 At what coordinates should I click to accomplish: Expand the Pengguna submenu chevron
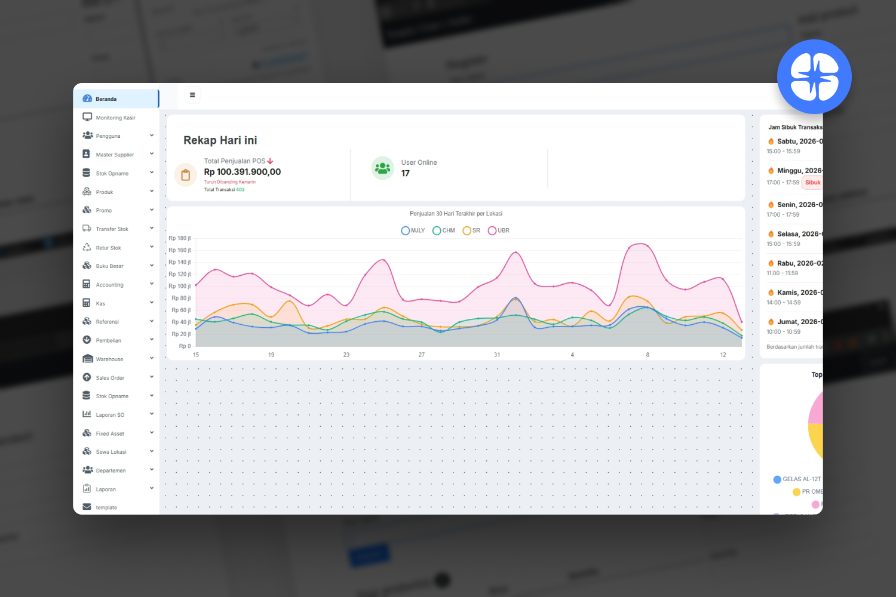pyautogui.click(x=152, y=136)
